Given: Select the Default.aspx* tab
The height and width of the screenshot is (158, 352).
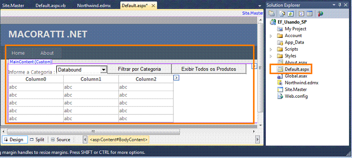Looking at the screenshot, I should tap(135, 5).
